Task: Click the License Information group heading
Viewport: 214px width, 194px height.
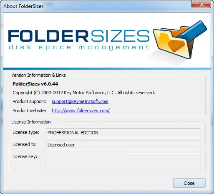Action: [x=31, y=122]
